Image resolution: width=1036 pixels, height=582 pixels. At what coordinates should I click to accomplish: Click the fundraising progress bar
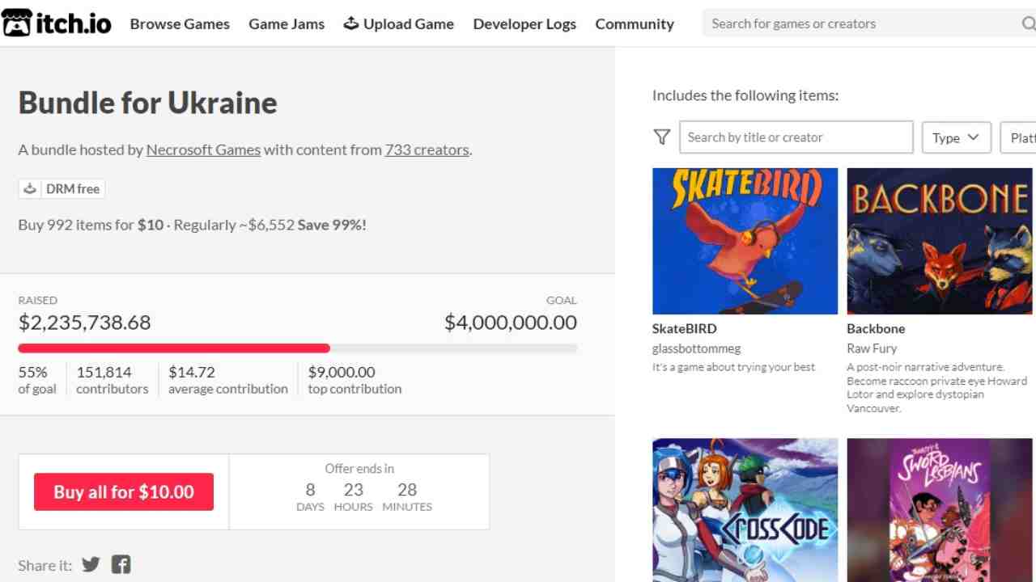[297, 348]
